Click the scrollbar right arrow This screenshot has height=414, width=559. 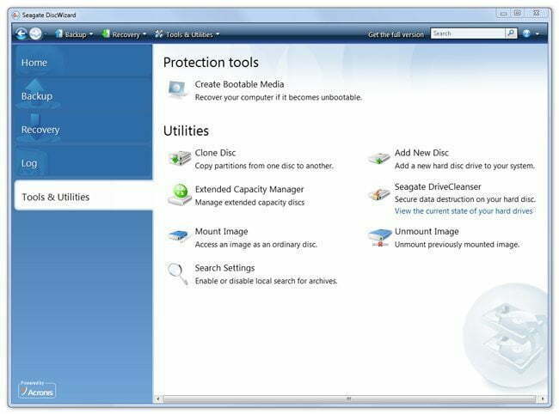(543, 399)
